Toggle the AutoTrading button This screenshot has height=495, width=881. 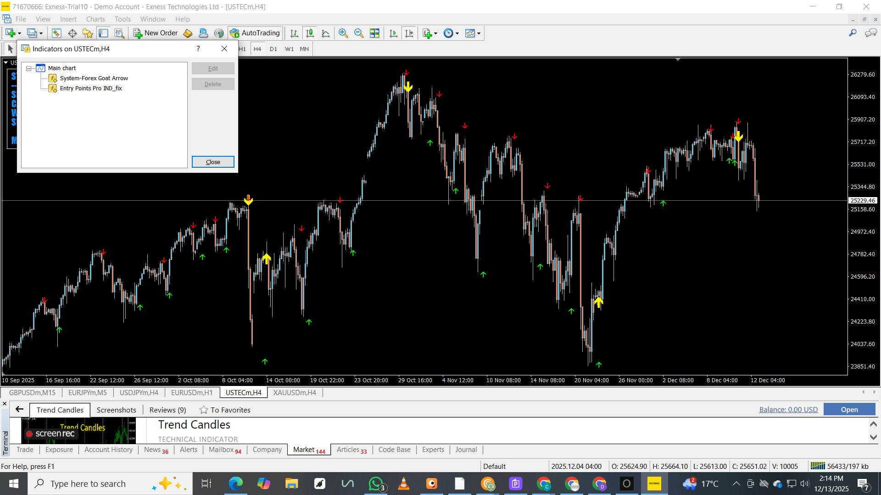[x=255, y=33]
